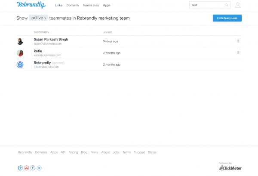Open the Facebook social icon in footer
The image size is (258, 176).
33,168
